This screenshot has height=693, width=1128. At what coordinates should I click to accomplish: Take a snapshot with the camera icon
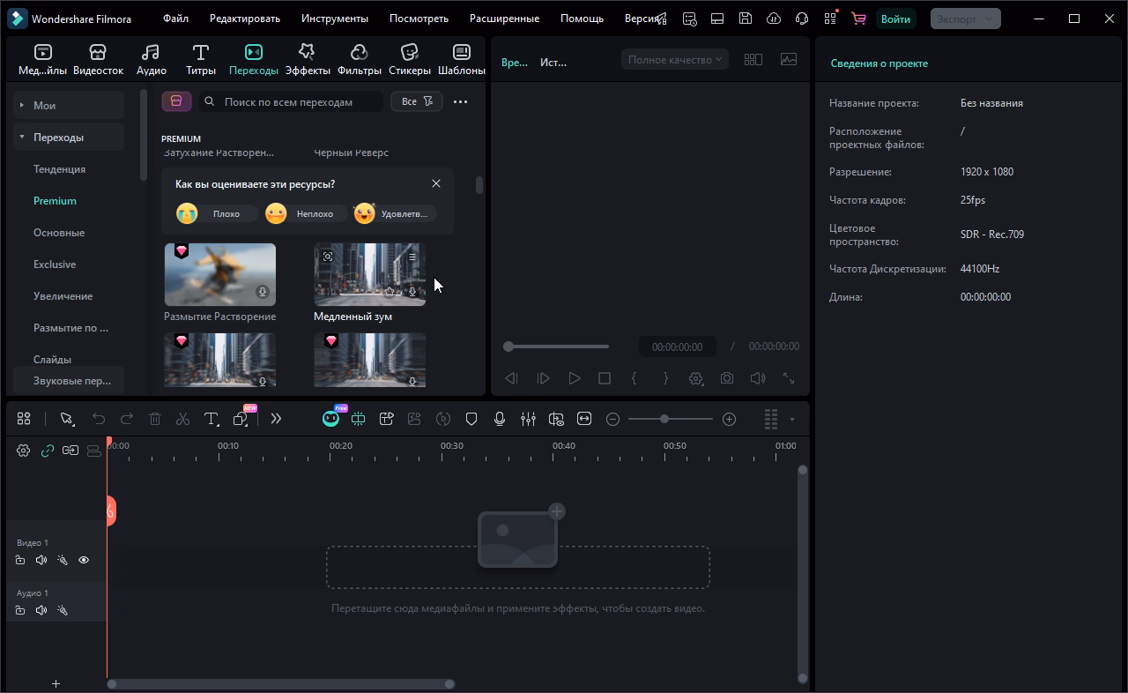[x=726, y=378]
